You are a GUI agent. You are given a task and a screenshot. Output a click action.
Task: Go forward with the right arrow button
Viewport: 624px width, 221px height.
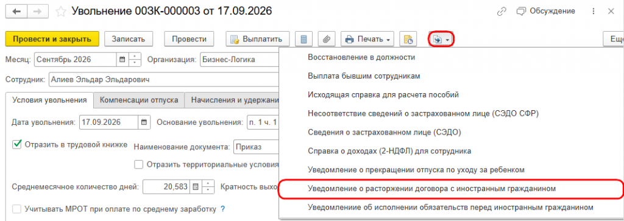pyautogui.click(x=37, y=11)
